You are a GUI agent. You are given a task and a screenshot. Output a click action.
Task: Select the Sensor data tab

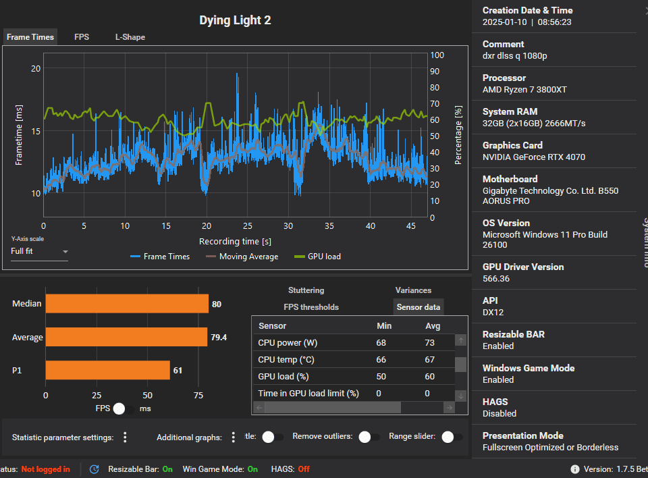(x=418, y=307)
